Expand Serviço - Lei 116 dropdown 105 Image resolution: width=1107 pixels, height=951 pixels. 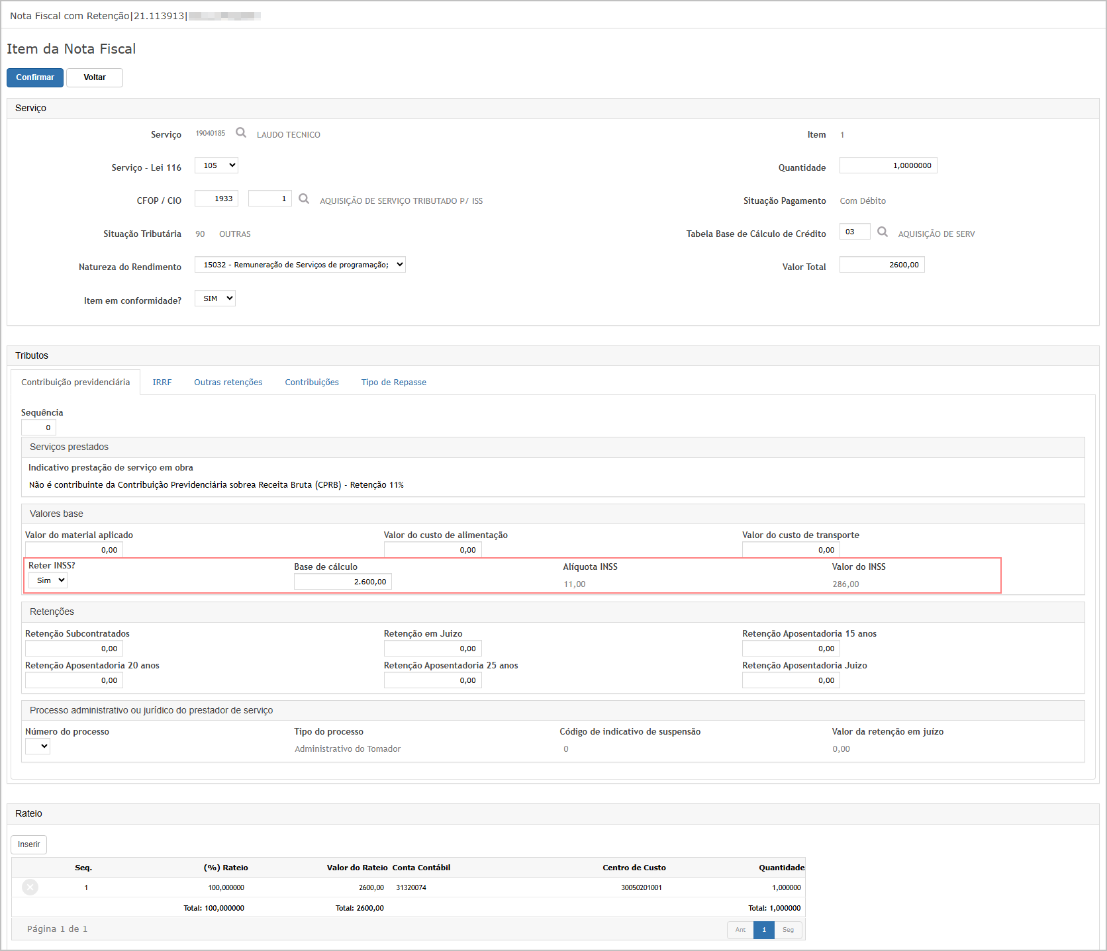[x=217, y=165]
